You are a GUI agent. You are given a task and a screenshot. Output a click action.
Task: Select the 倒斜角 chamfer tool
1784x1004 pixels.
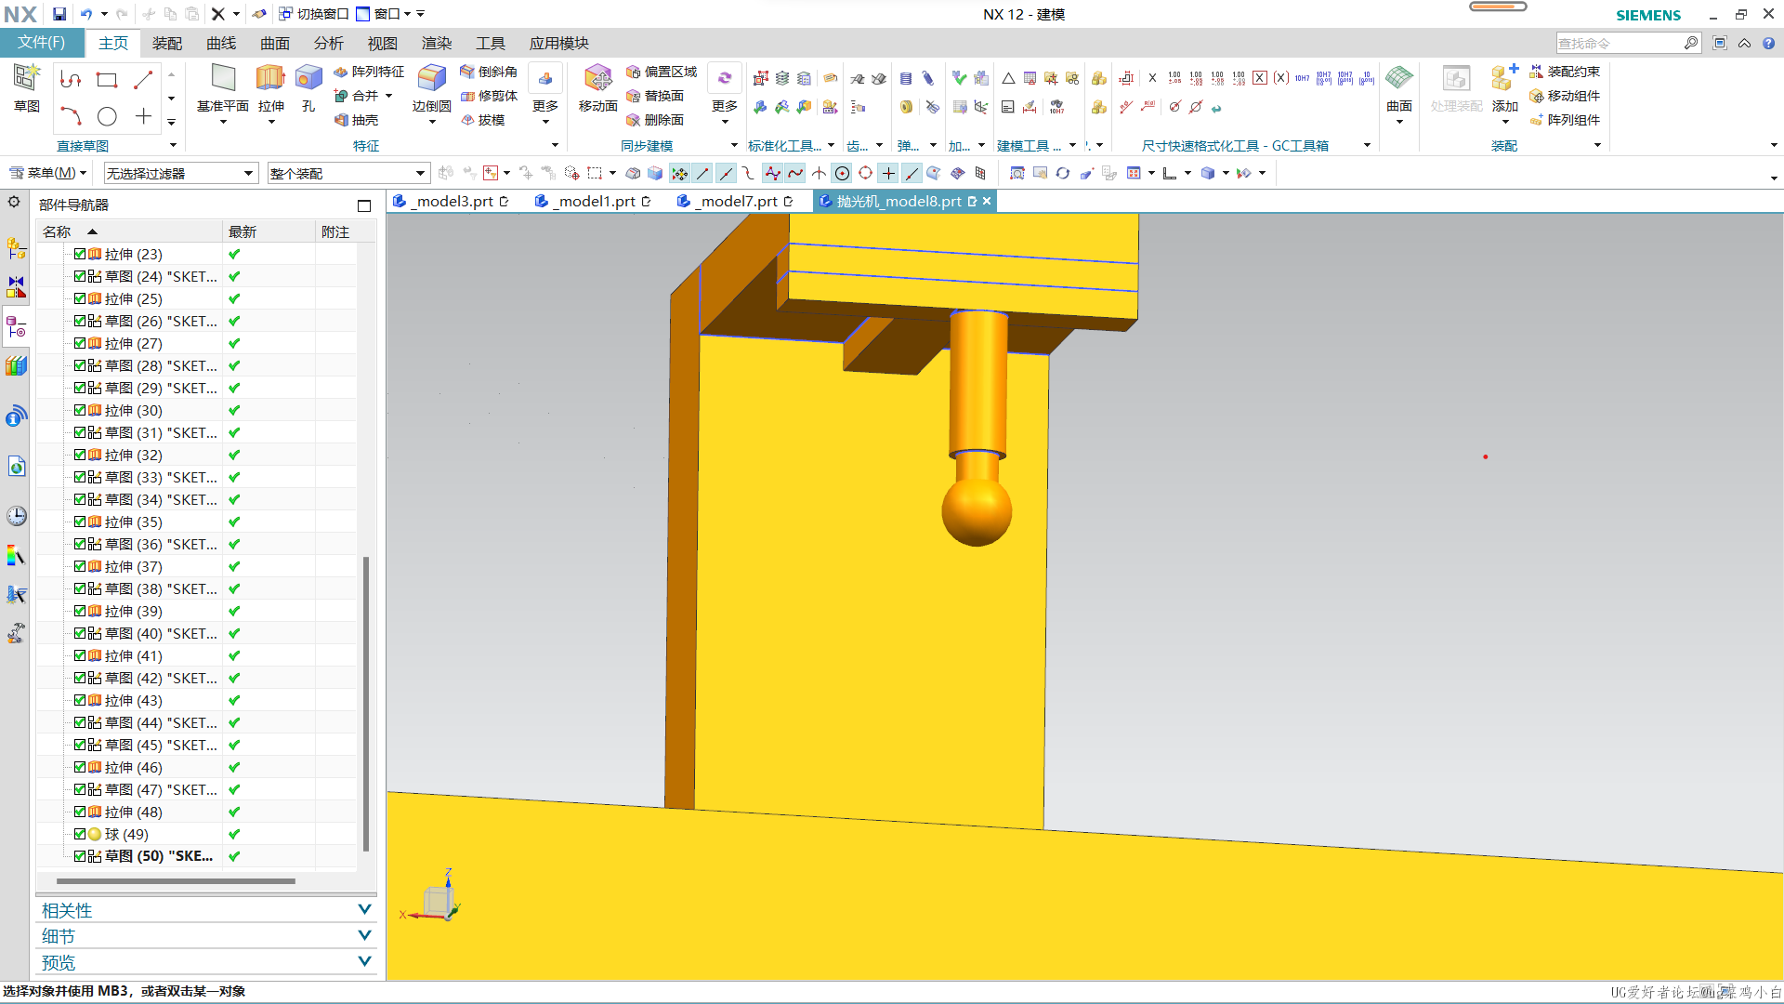tap(489, 72)
